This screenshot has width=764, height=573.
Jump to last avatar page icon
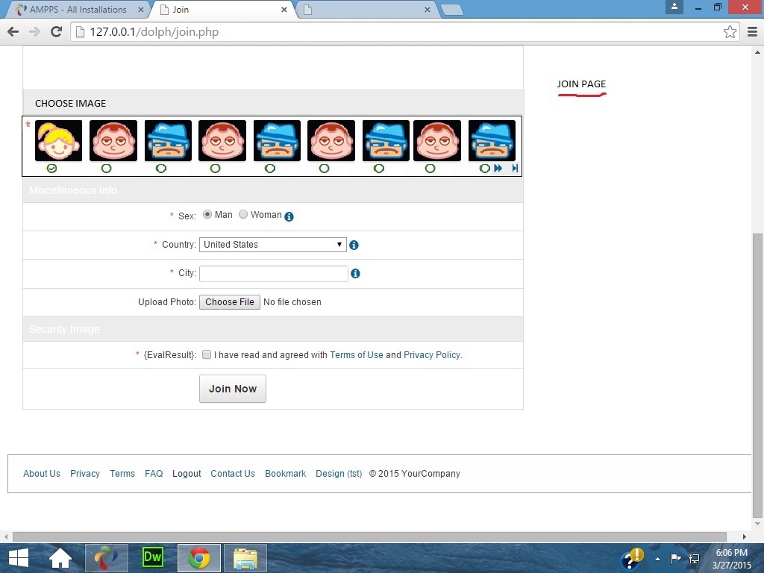[x=515, y=168]
